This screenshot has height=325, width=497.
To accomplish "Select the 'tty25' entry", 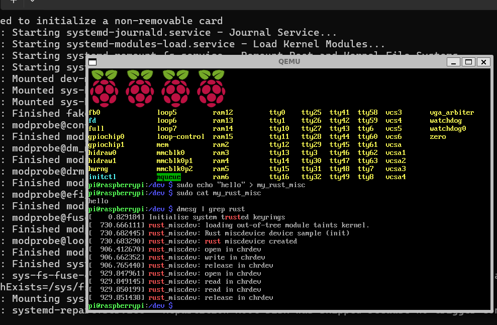I will 311,112.
